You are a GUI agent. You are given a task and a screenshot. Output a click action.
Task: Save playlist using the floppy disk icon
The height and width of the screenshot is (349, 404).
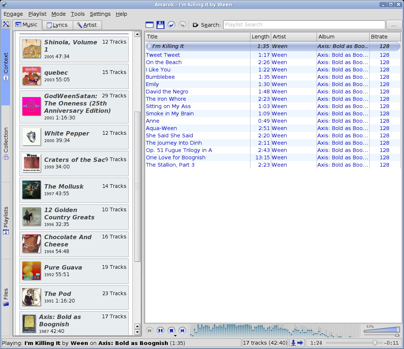(160, 25)
